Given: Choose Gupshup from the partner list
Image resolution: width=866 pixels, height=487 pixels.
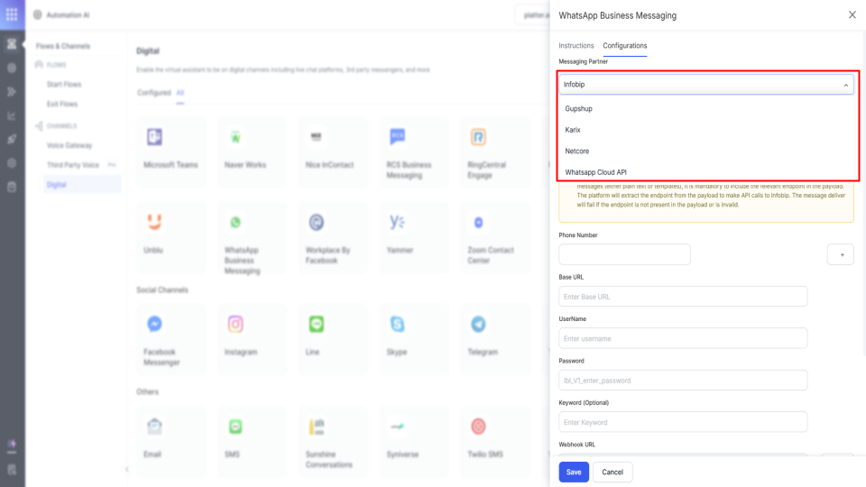Looking at the screenshot, I should [579, 109].
